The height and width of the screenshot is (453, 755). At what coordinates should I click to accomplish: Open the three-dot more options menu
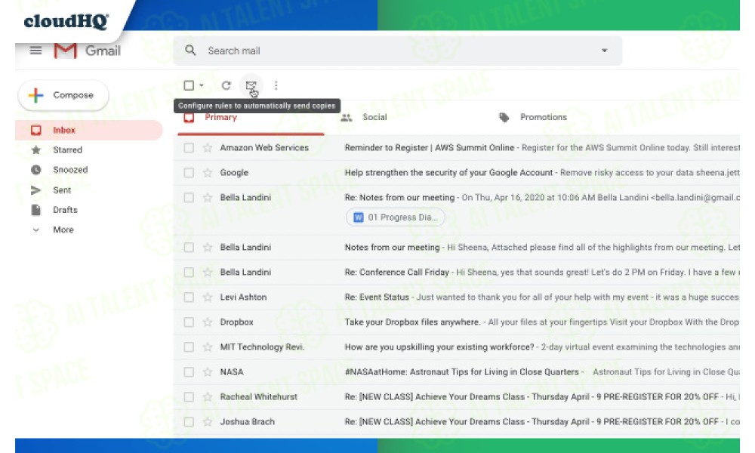click(x=276, y=85)
